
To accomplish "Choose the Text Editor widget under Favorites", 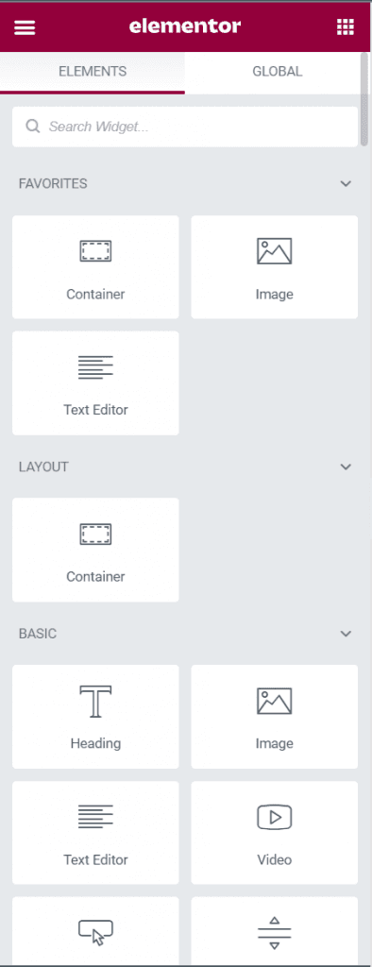I will pos(95,383).
